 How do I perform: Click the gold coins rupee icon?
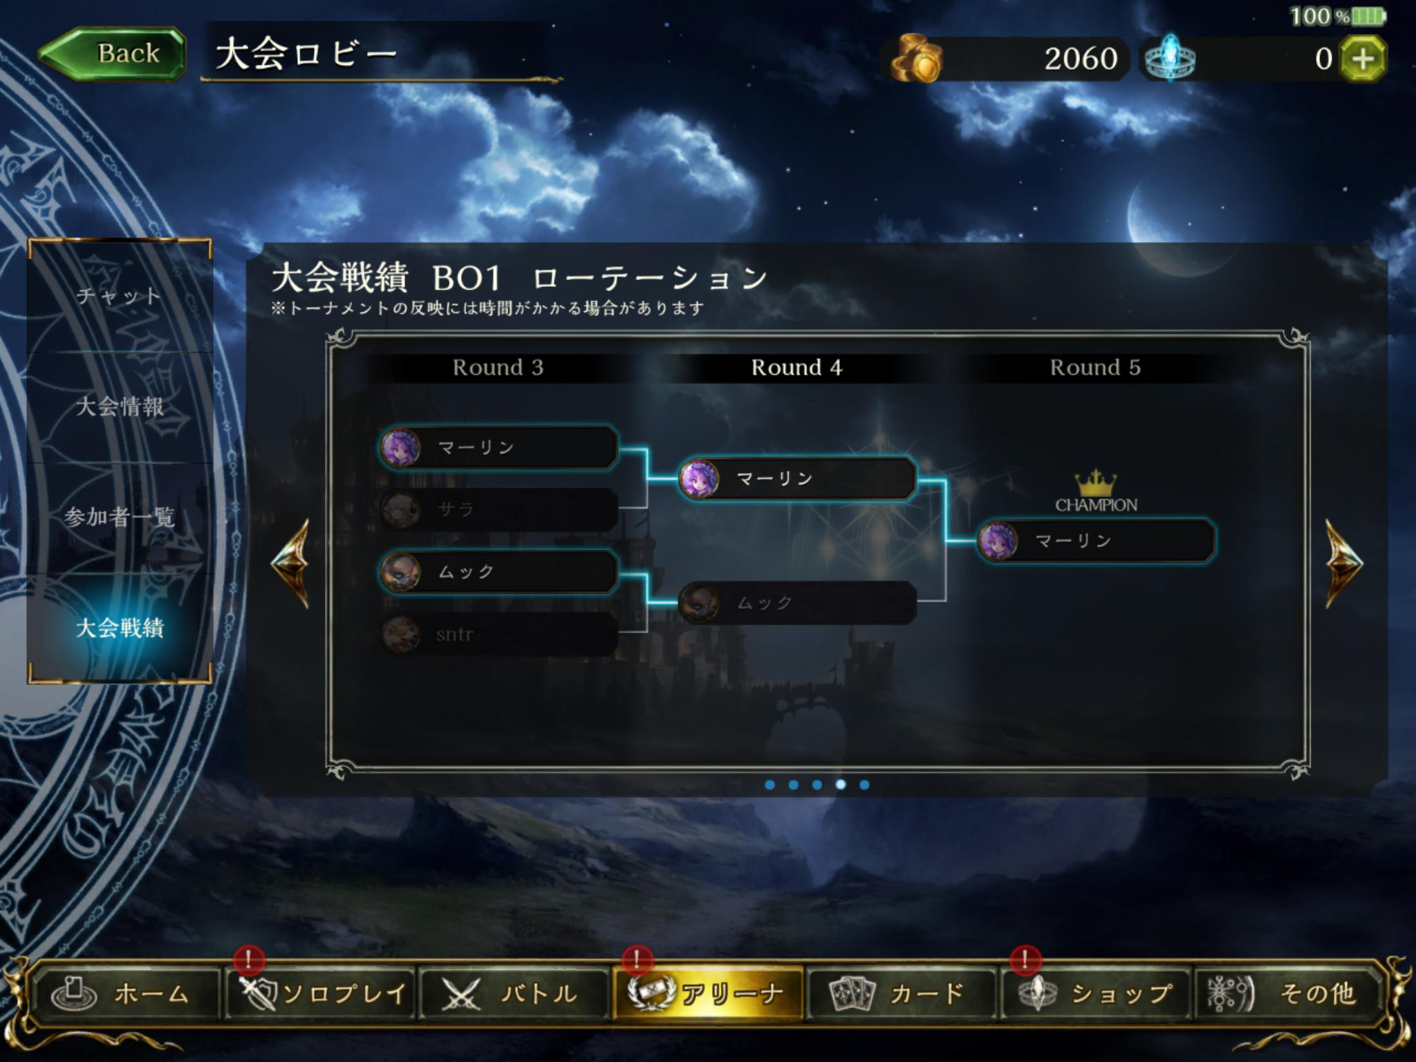(x=916, y=59)
